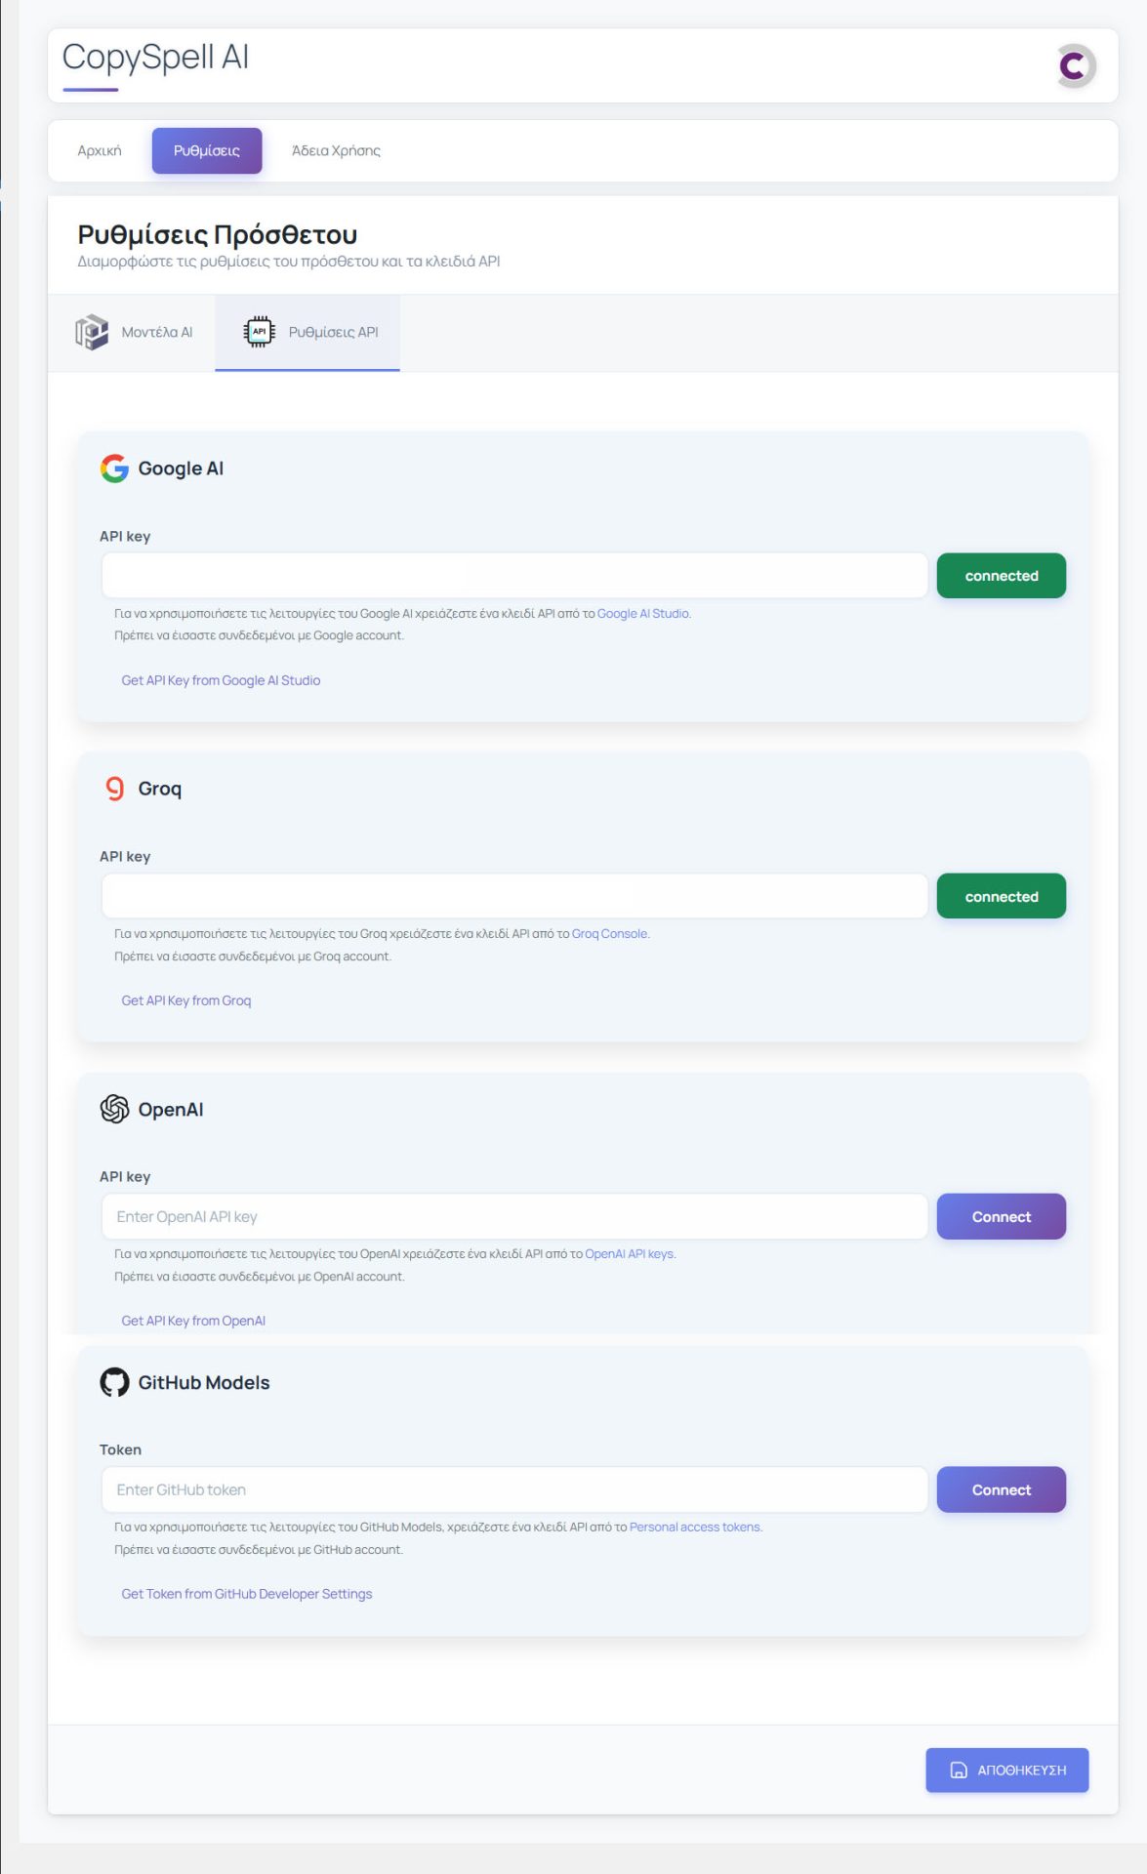Screen dimensions: 1147x1874
Task: Click the Groq logo icon
Action: [115, 789]
